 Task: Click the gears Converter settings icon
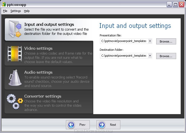point(15,102)
